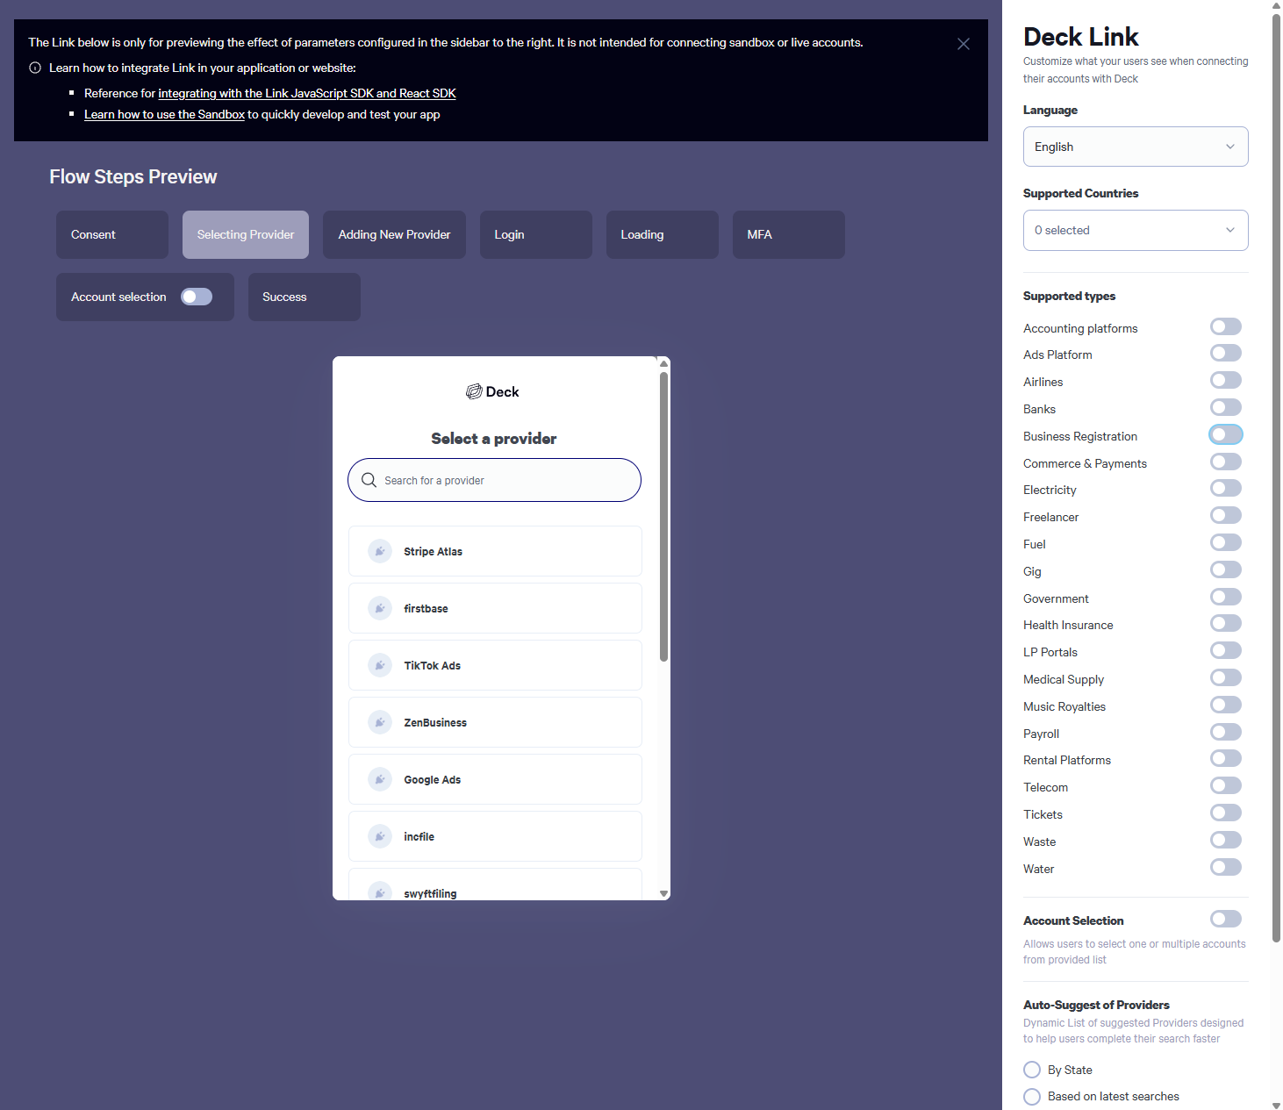This screenshot has width=1283, height=1110.
Task: Enable the Payroll toggle
Action: [1226, 732]
